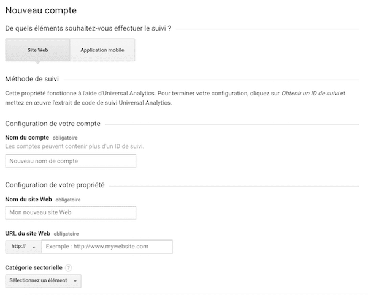The height and width of the screenshot is (295, 368).
Task: Click the Nom du site Web label
Action: pyautogui.click(x=28, y=200)
